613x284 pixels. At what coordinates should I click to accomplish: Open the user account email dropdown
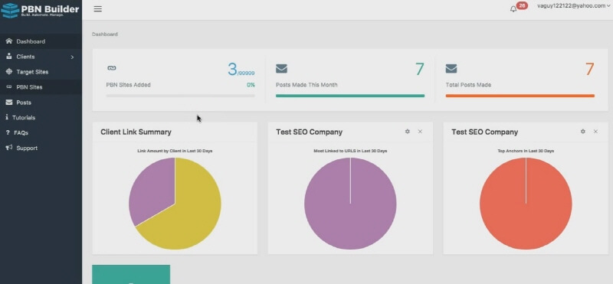574,6
